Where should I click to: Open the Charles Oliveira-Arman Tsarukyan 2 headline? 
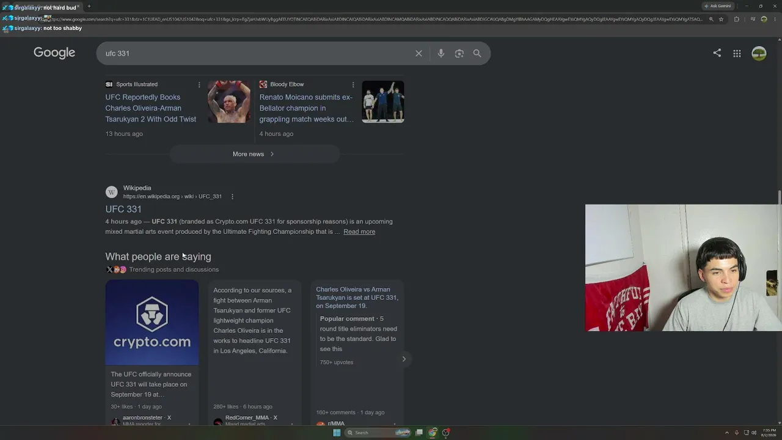[151, 108]
